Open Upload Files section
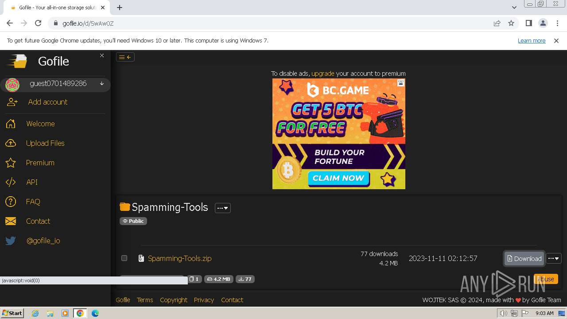567x319 pixels. (x=45, y=143)
